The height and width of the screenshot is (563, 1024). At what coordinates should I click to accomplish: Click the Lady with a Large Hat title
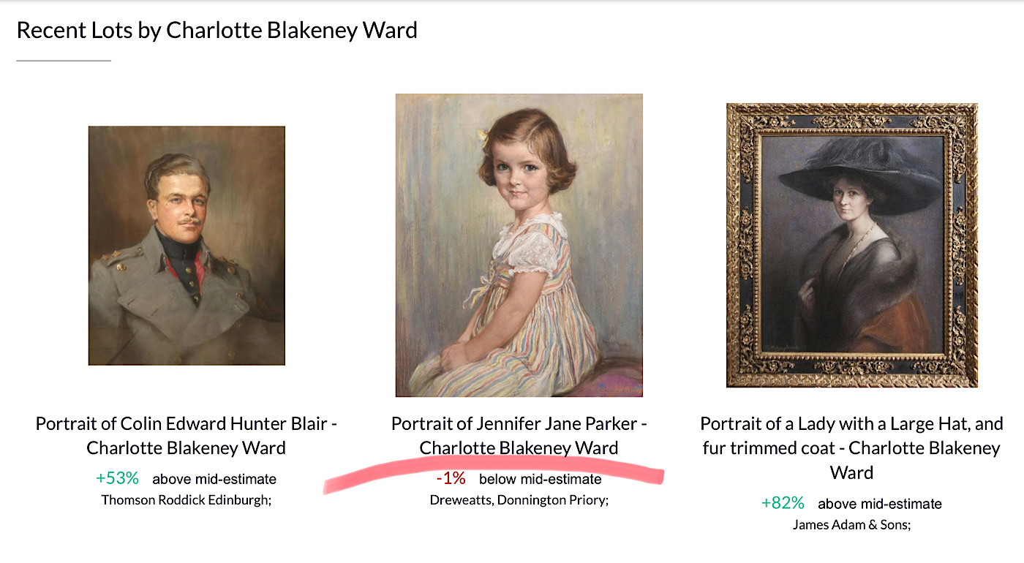click(x=851, y=447)
